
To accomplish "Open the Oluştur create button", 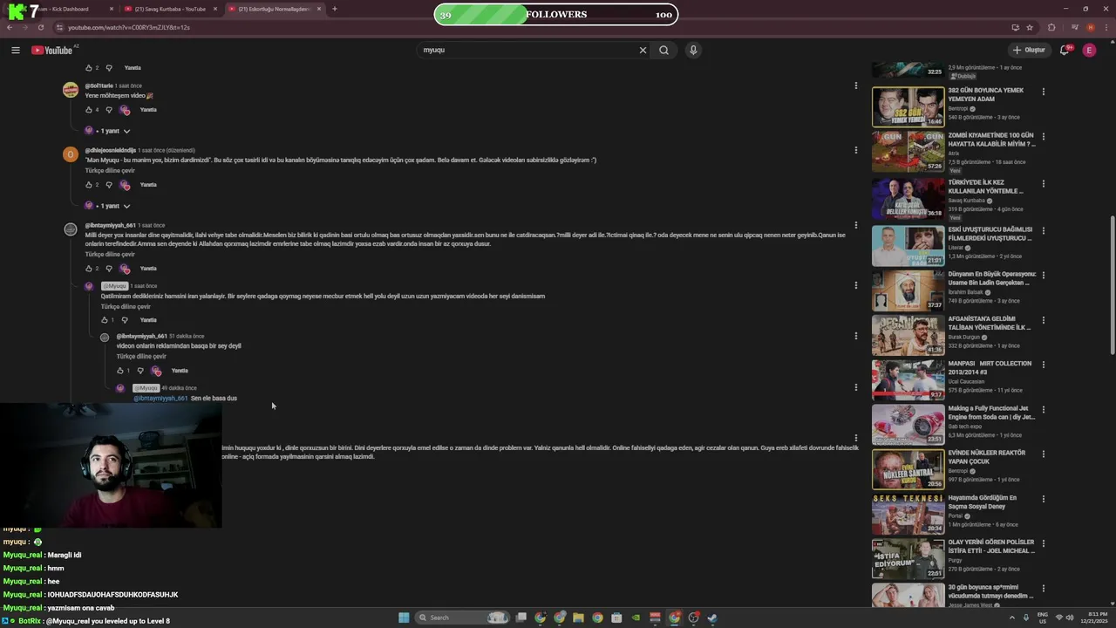I will click(x=1029, y=50).
